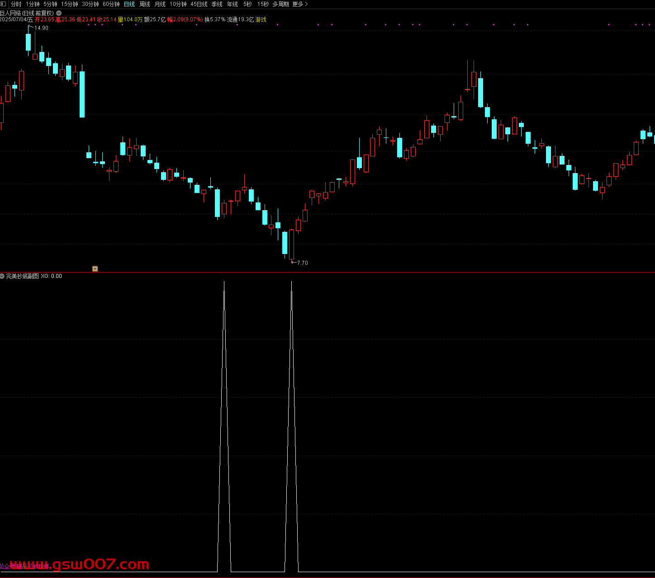Select the 30分钟 period tab

tap(90, 4)
